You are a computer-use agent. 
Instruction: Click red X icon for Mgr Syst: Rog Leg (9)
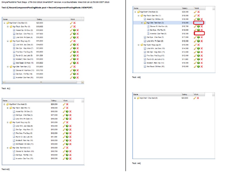pos(198,45)
